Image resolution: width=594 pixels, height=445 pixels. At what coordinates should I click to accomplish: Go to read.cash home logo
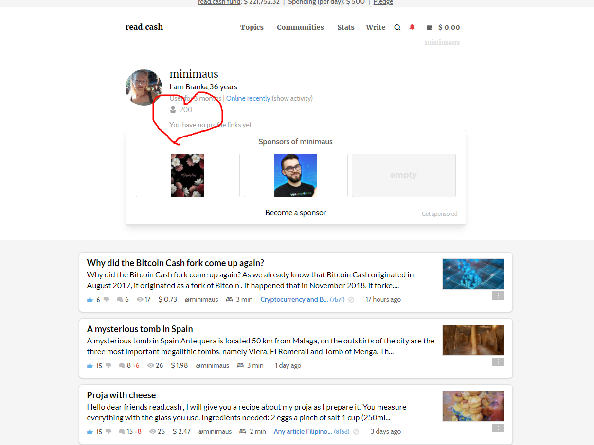(x=144, y=27)
